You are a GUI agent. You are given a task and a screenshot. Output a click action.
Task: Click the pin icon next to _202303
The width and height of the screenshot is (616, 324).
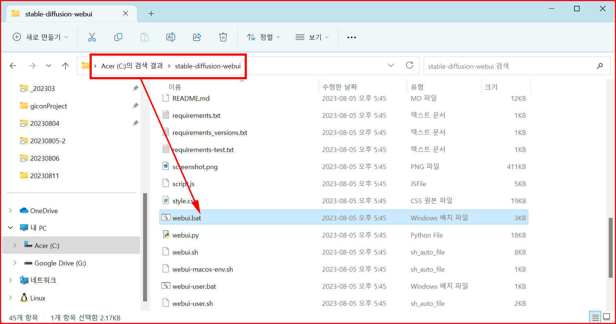click(135, 88)
